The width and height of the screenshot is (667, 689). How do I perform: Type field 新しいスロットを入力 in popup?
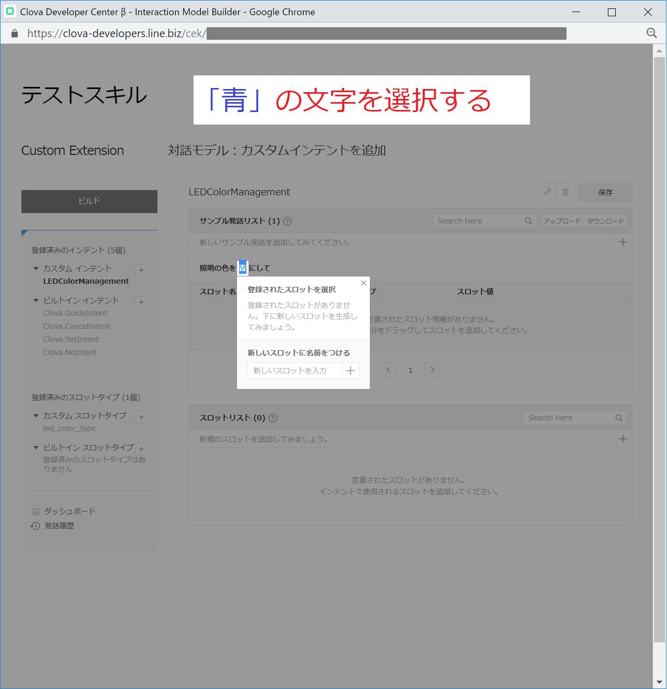pos(295,371)
